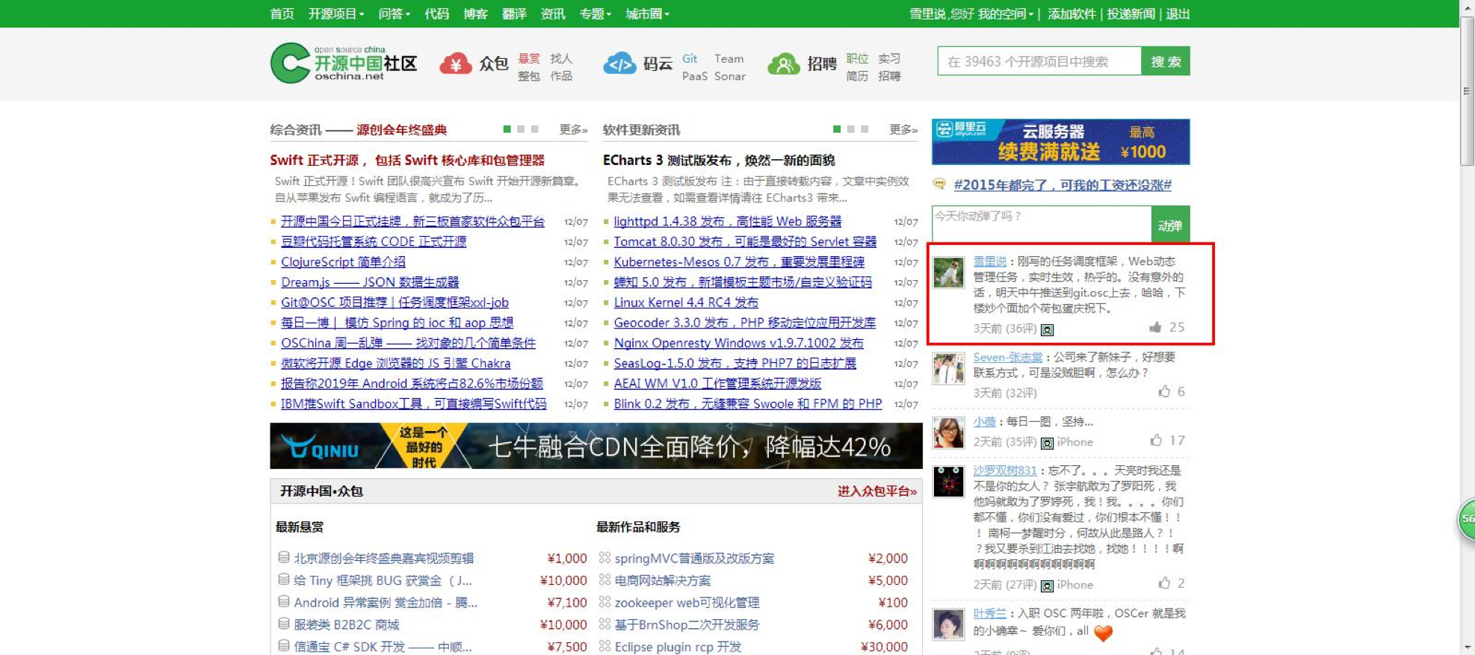This screenshot has height=655, width=1475.
Task: Click the page vertical scrollbar thumb
Action: (x=1467, y=90)
